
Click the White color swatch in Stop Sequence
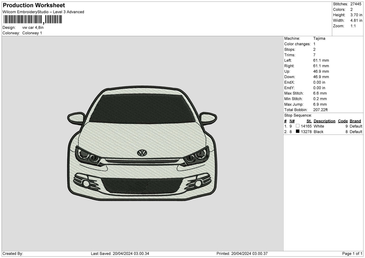click(x=297, y=126)
